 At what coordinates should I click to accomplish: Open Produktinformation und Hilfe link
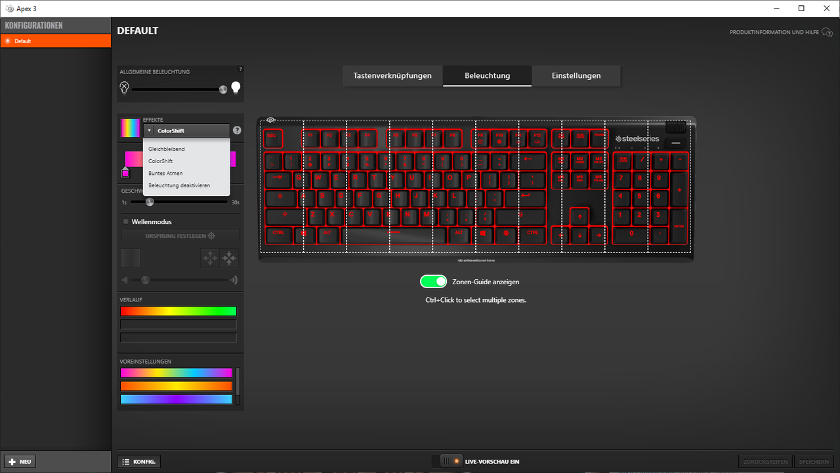781,32
